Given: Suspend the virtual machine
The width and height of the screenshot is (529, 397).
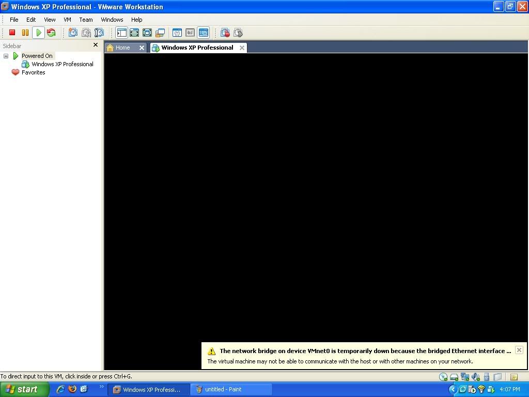Looking at the screenshot, I should point(25,33).
